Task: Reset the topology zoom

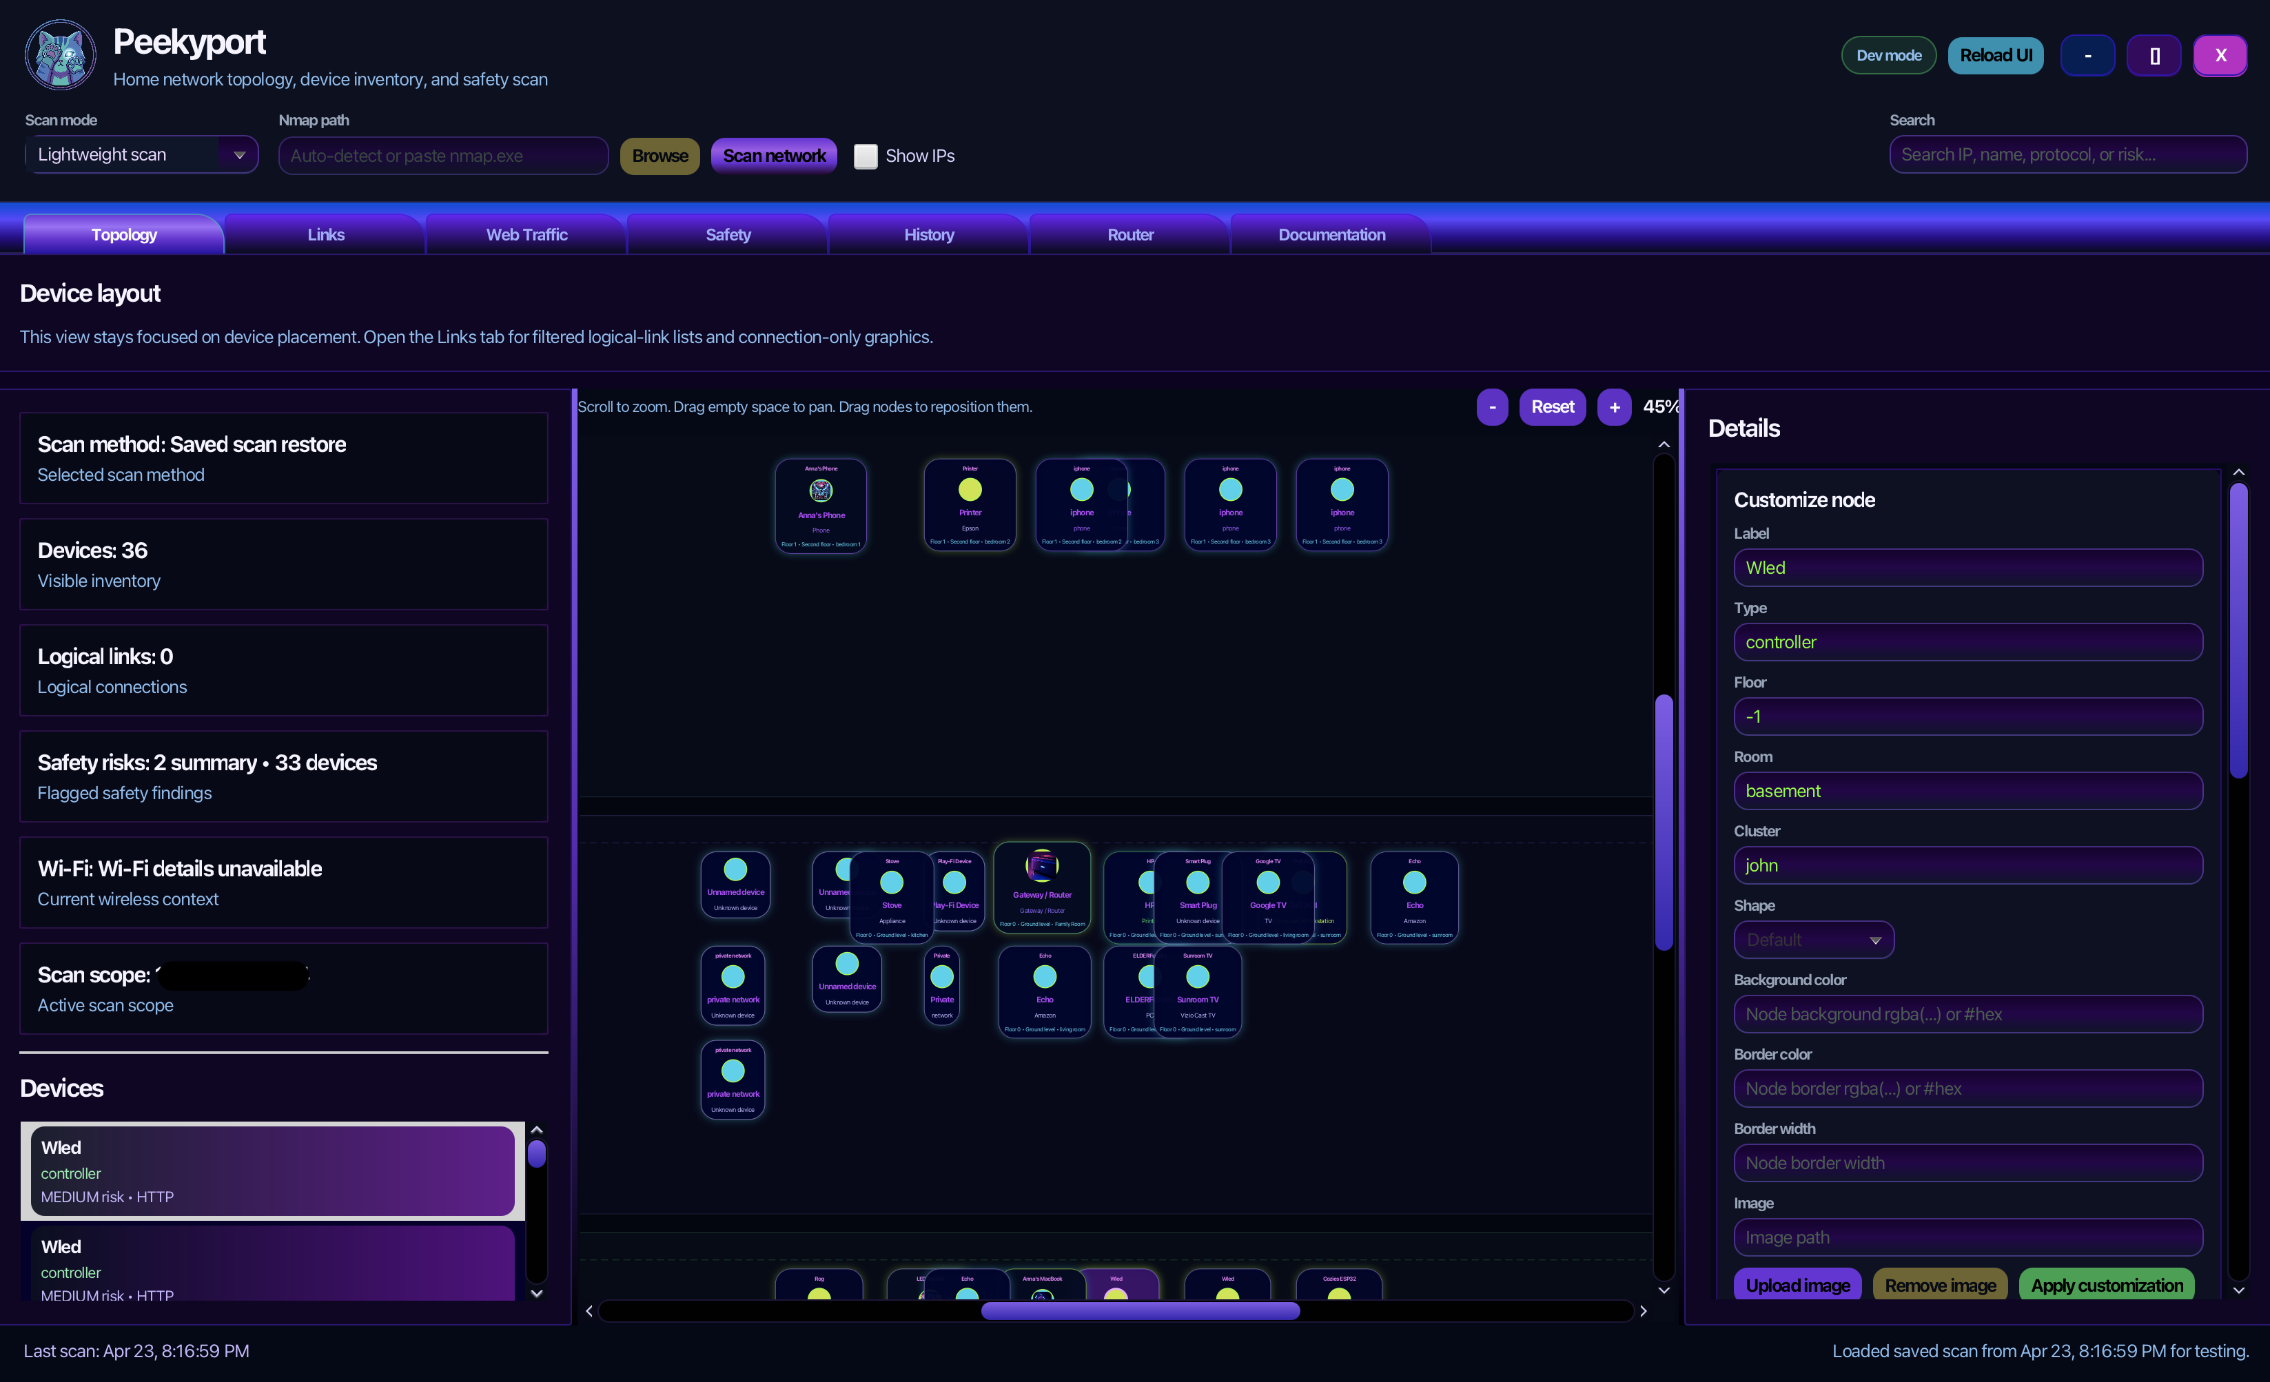Action: click(x=1553, y=407)
